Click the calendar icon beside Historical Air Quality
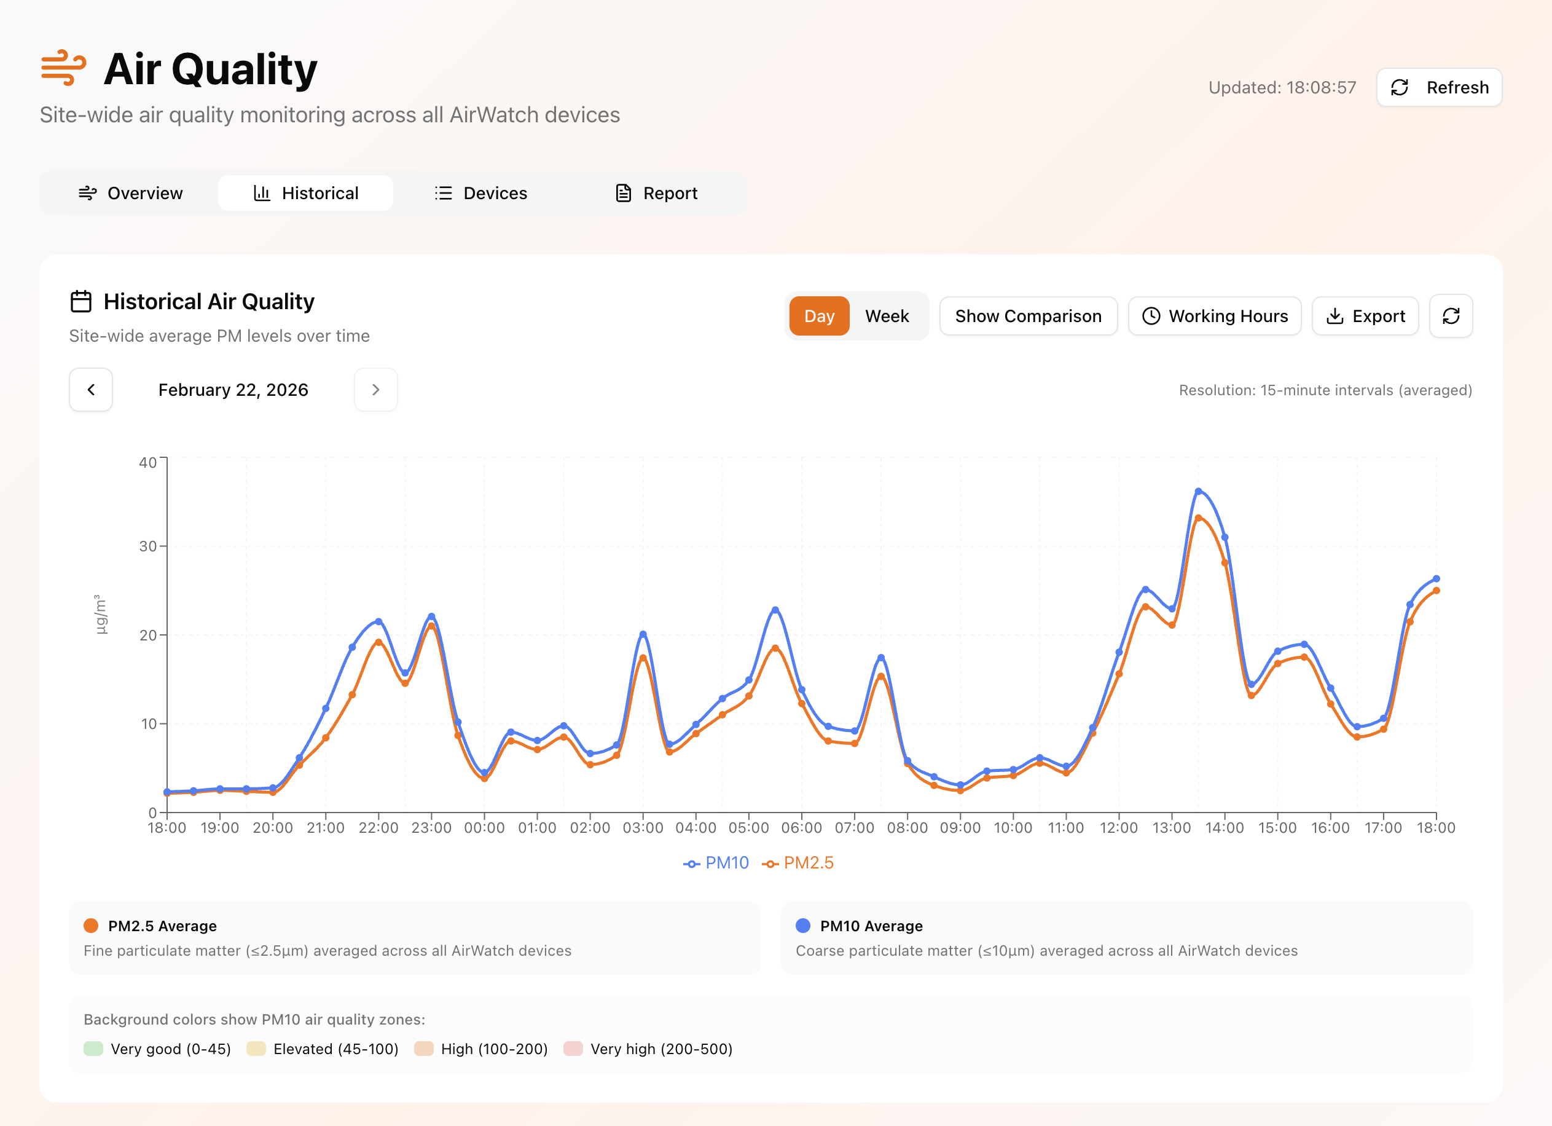Screen dimensions: 1552x1126 (x=80, y=301)
